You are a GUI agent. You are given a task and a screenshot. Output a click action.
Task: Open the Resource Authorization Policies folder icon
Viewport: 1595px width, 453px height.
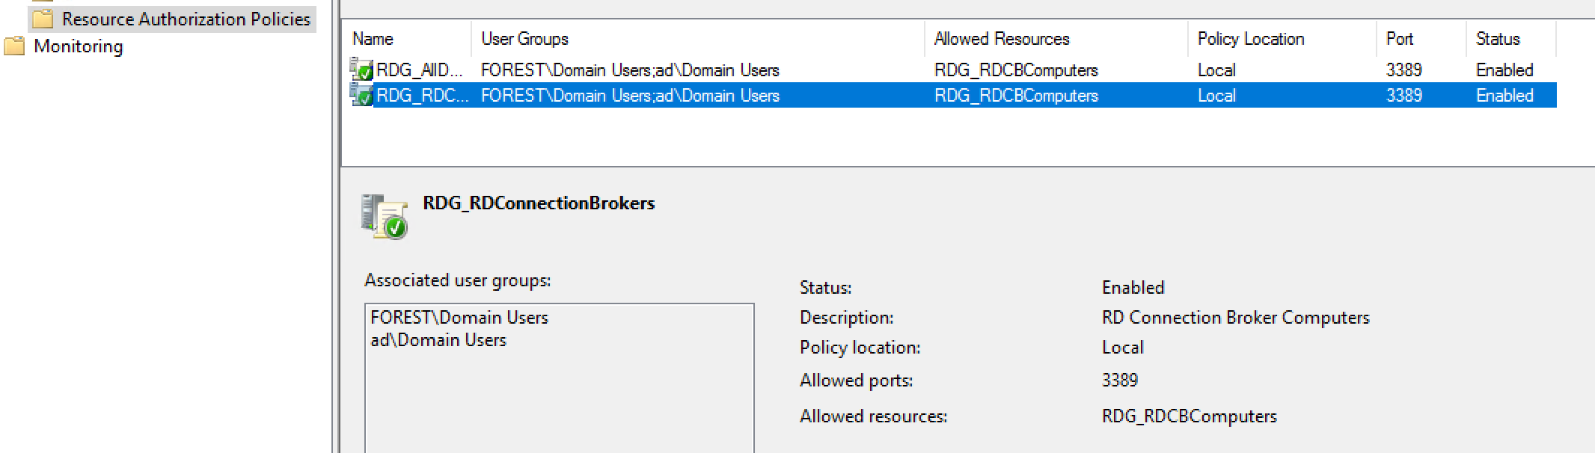(x=43, y=19)
